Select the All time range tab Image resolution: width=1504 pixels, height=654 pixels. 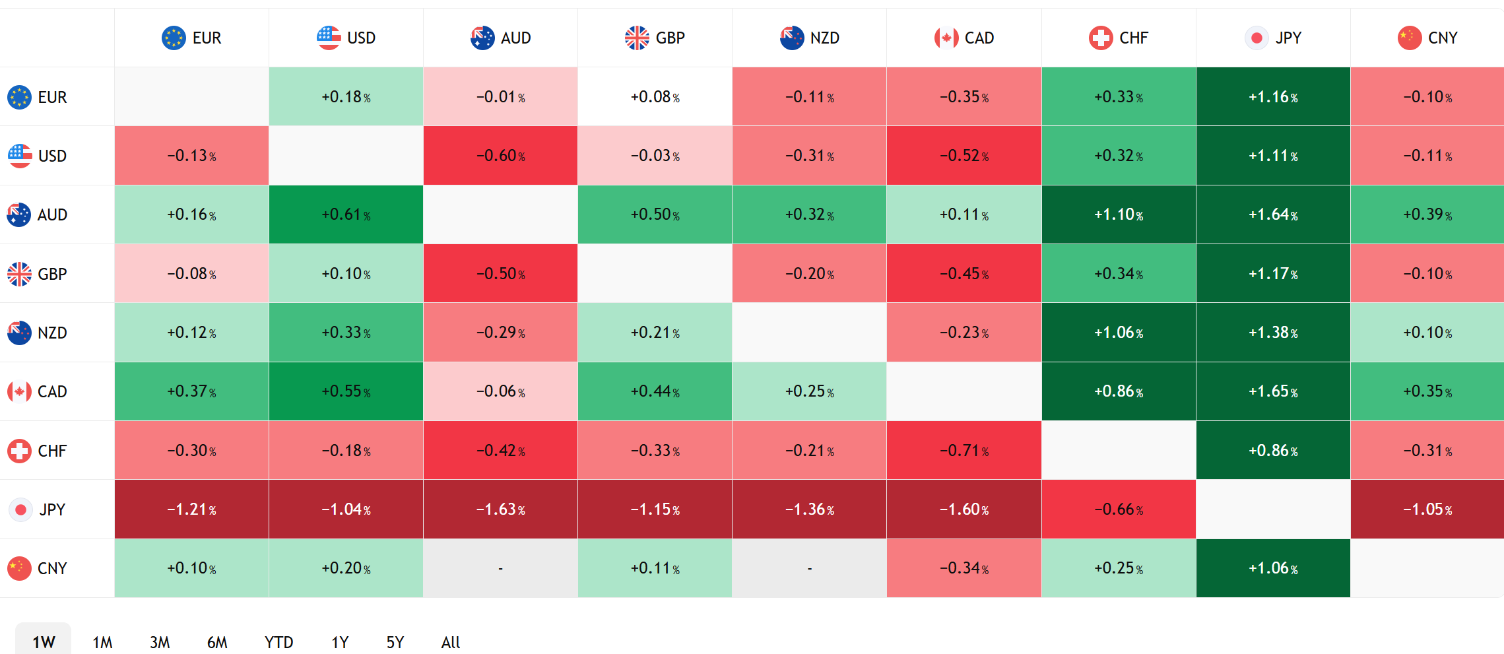(451, 642)
